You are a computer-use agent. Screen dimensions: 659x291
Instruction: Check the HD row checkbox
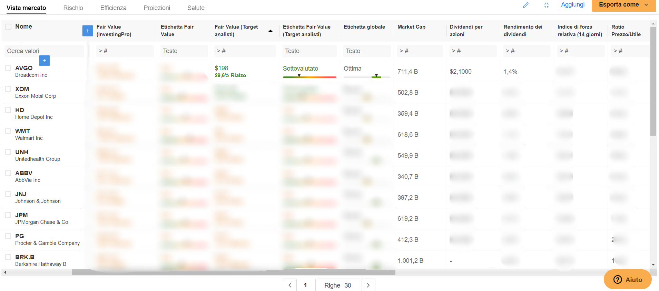pyautogui.click(x=8, y=110)
